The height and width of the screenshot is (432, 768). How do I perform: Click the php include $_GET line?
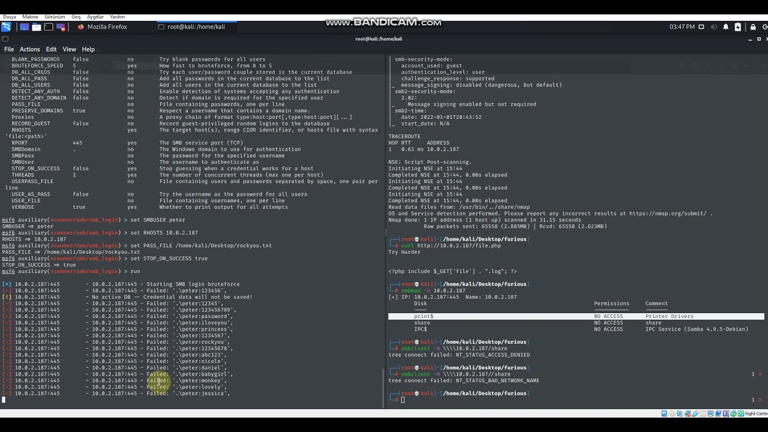pos(452,271)
